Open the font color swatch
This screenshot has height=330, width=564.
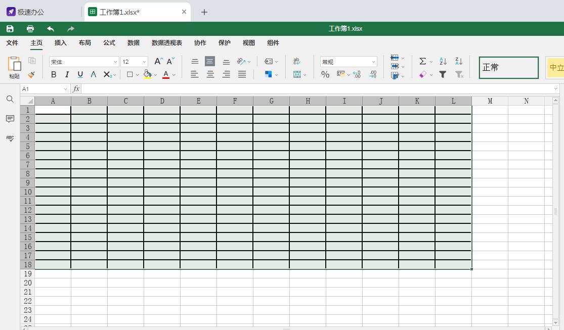point(165,74)
